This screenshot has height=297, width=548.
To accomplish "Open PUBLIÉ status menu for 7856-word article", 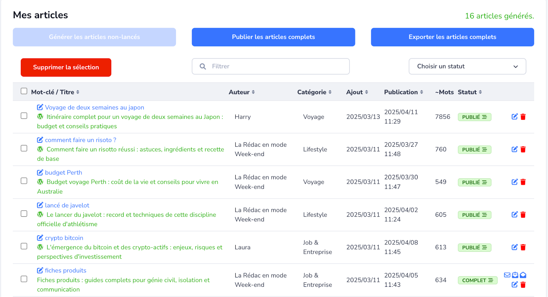I will pos(474,117).
